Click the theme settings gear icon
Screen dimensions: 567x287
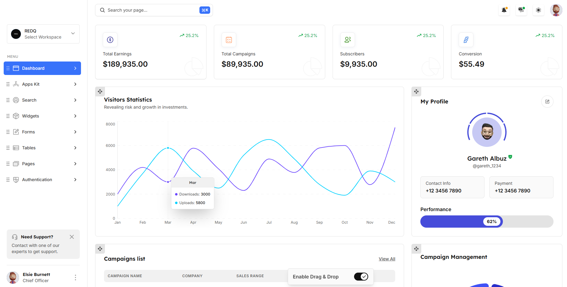(x=538, y=10)
